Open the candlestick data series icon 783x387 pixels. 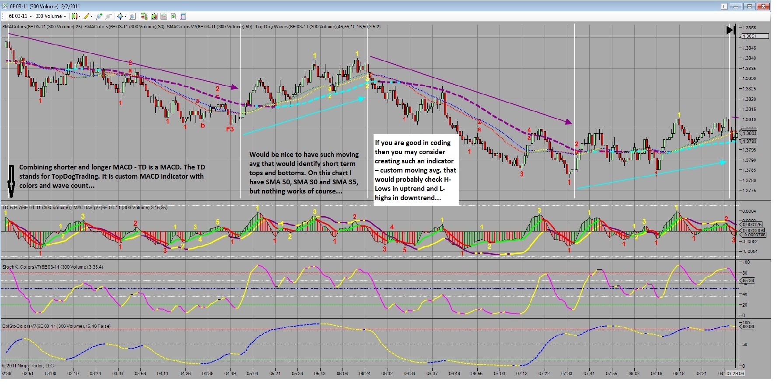(x=154, y=16)
